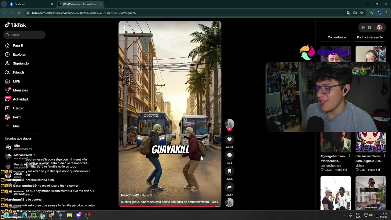391x220 pixels.
Task: Open creator avatar beside the video
Action: click(229, 123)
